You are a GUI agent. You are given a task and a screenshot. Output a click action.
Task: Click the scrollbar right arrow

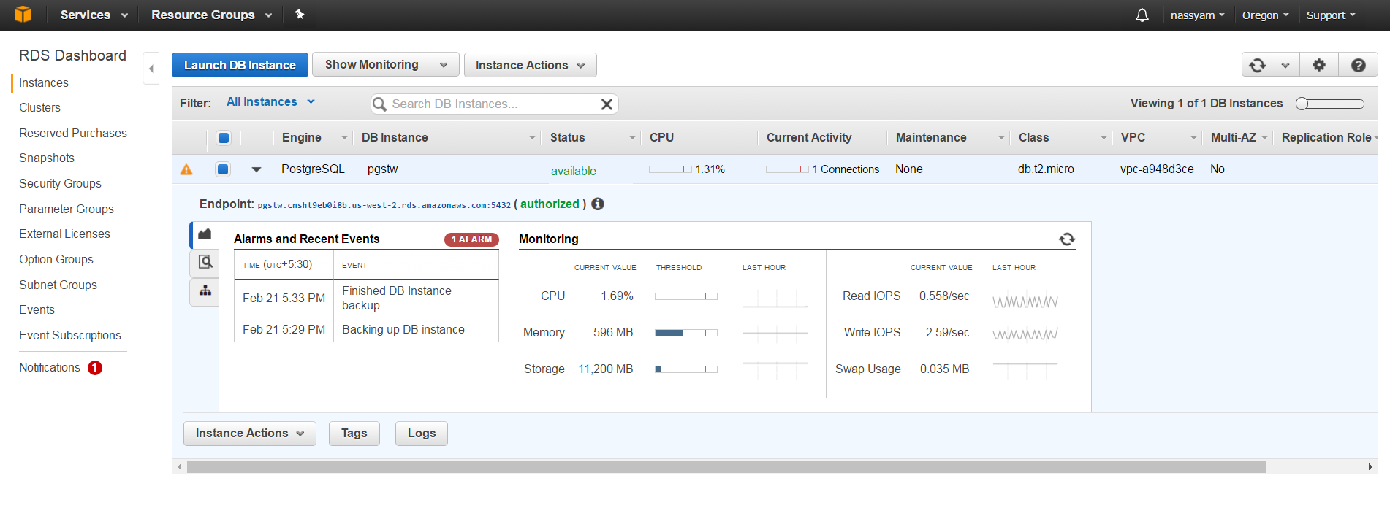point(1370,467)
